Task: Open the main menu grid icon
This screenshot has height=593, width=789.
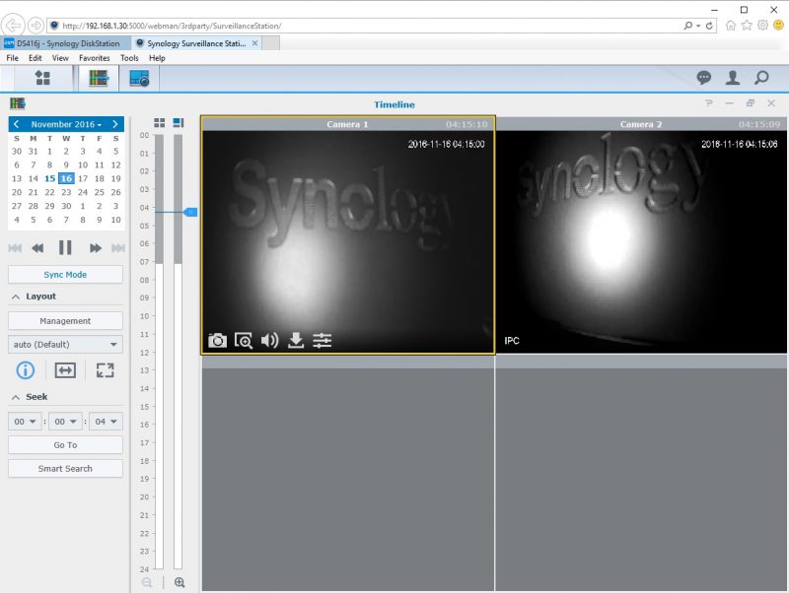Action: coord(42,78)
